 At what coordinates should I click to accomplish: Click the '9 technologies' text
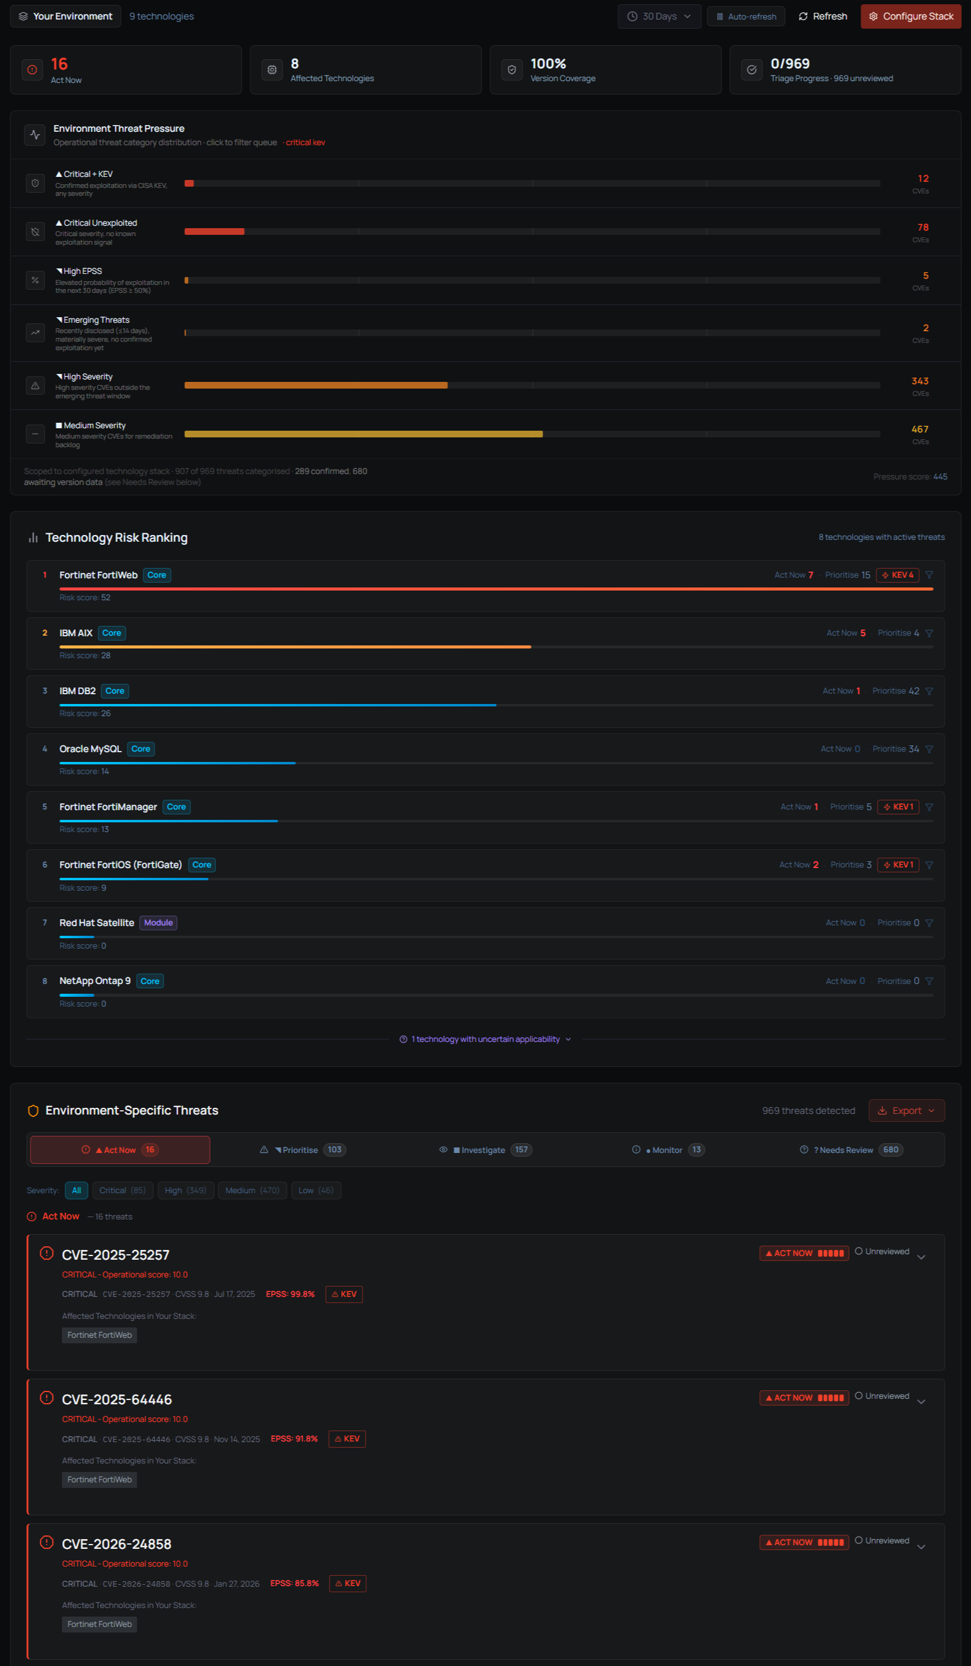click(x=161, y=16)
